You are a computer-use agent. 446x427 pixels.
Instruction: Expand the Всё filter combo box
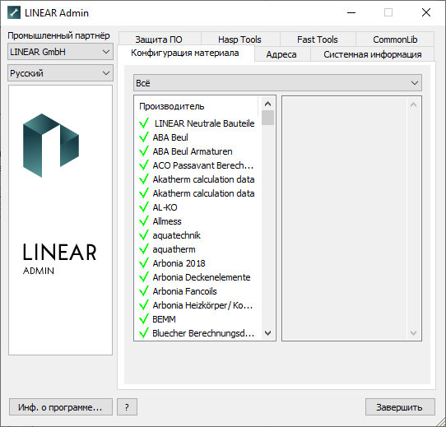point(277,83)
